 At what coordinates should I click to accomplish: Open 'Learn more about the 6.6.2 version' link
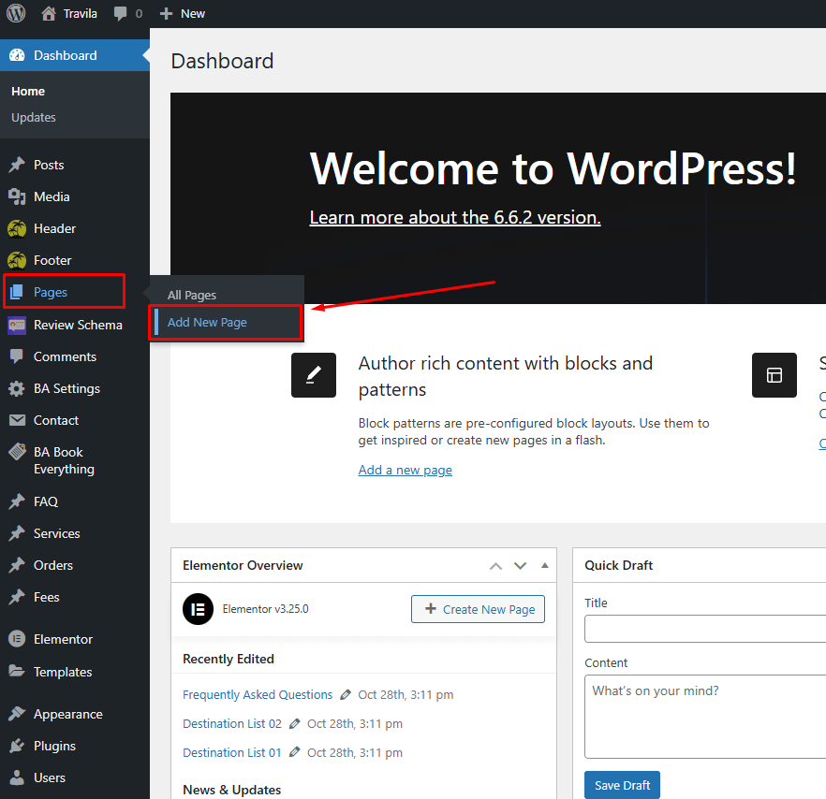(x=455, y=217)
